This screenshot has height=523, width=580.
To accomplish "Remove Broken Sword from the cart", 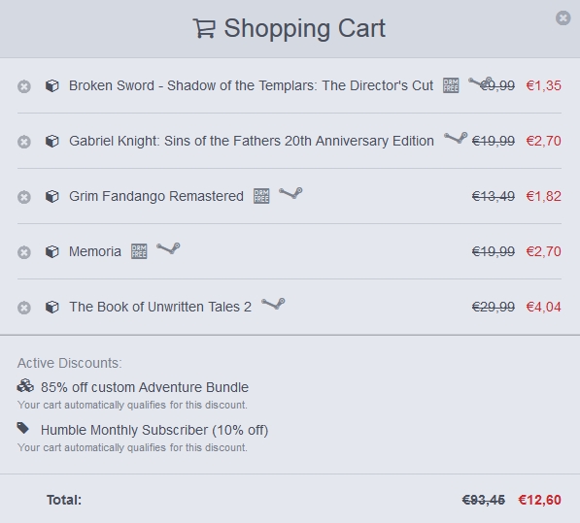I will [x=24, y=86].
